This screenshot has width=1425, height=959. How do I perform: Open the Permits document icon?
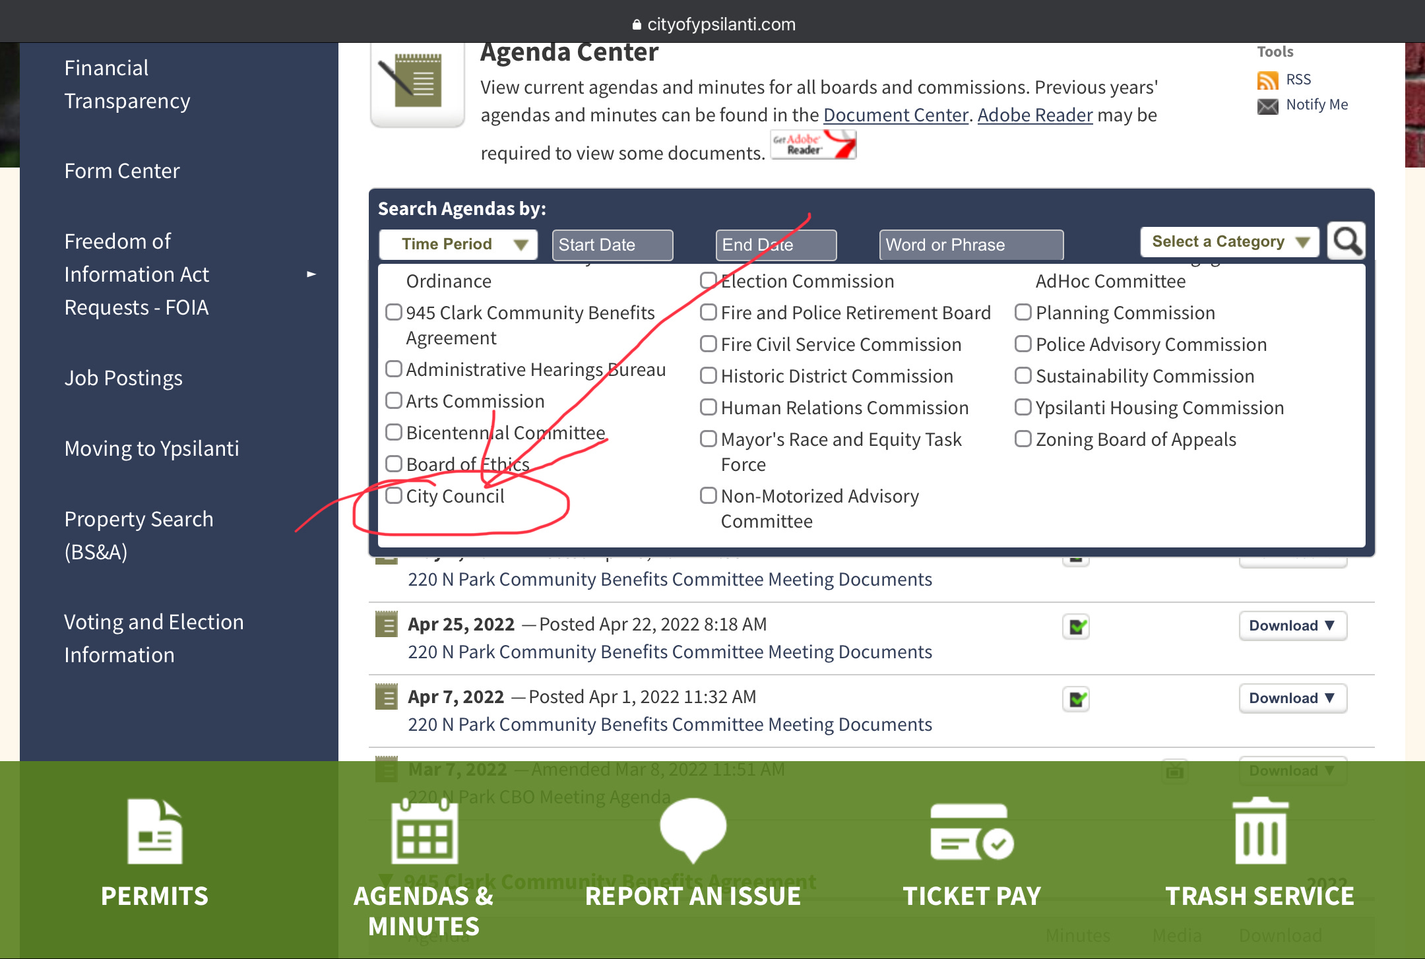154,831
